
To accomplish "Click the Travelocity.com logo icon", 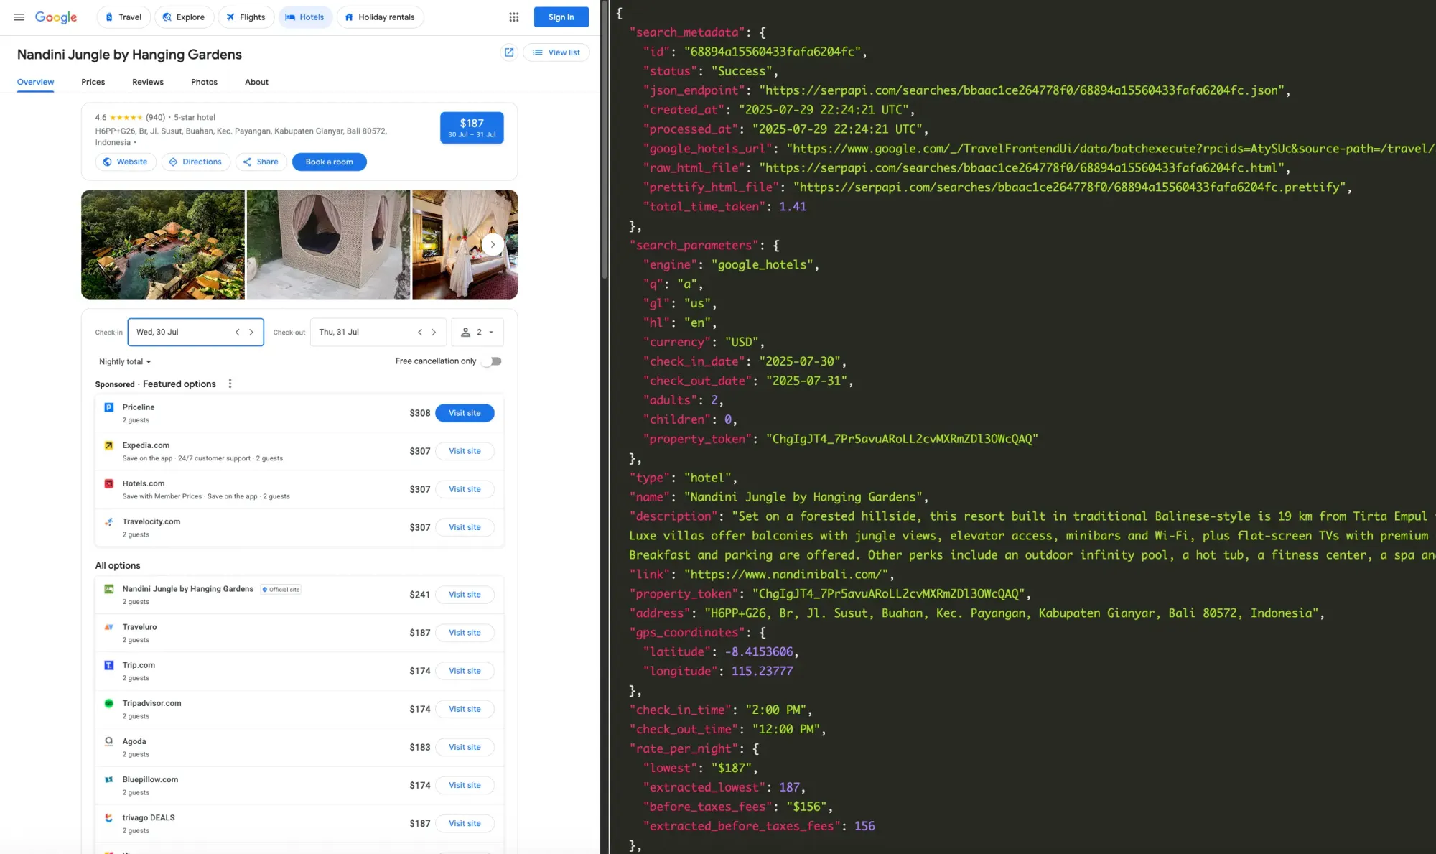I will pos(109,522).
